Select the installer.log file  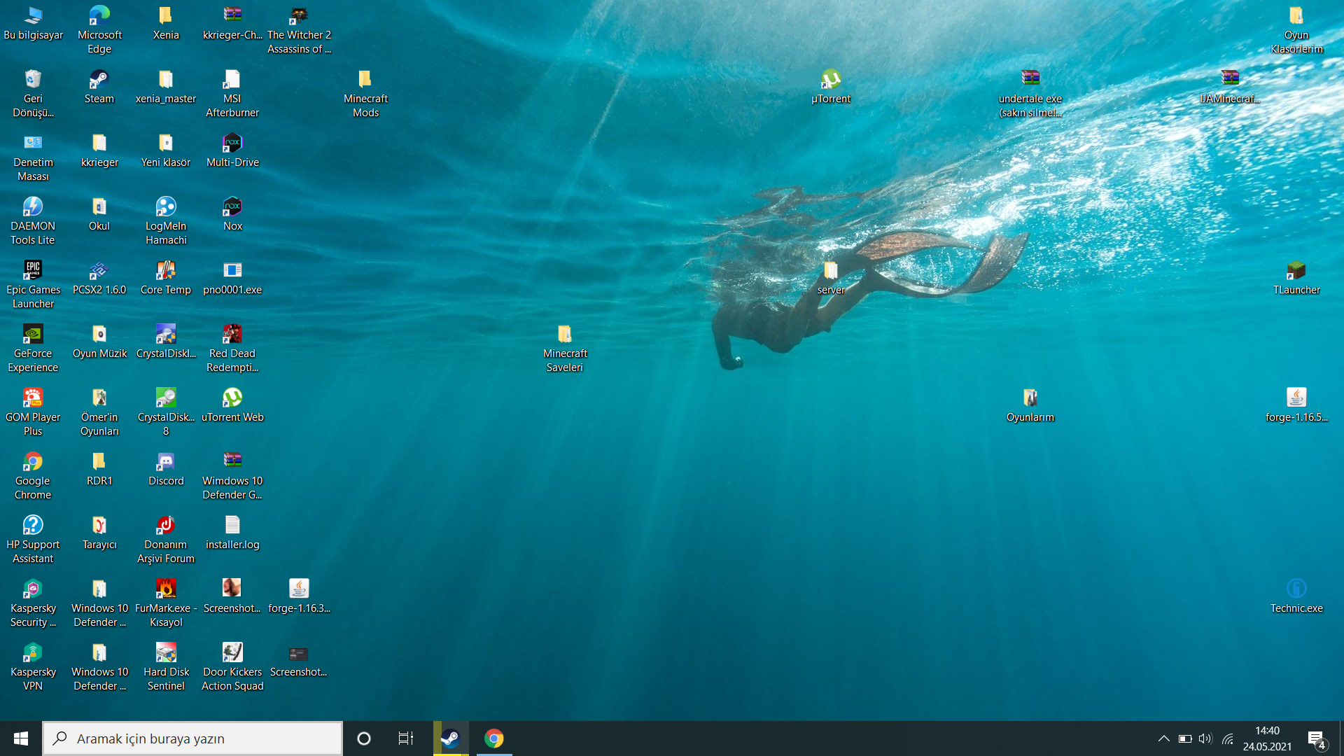tap(232, 533)
